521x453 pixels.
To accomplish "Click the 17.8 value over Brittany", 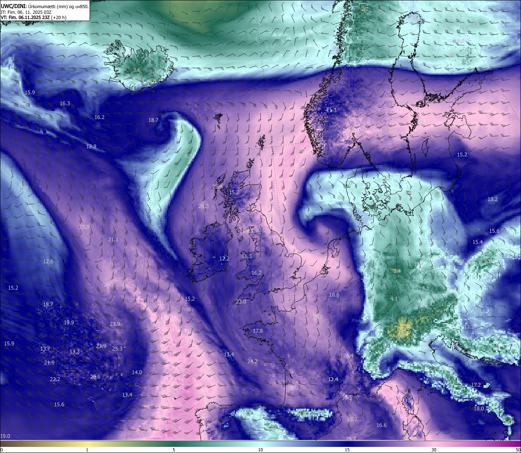I will 258,331.
